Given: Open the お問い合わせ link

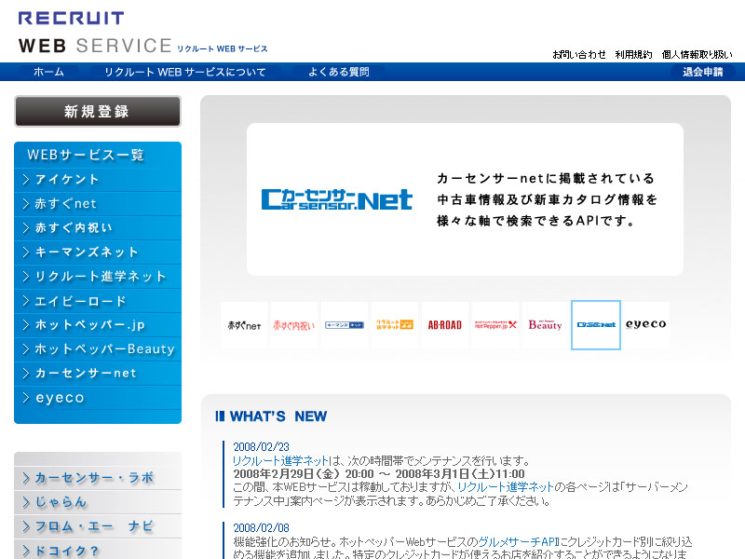Looking at the screenshot, I should [578, 55].
